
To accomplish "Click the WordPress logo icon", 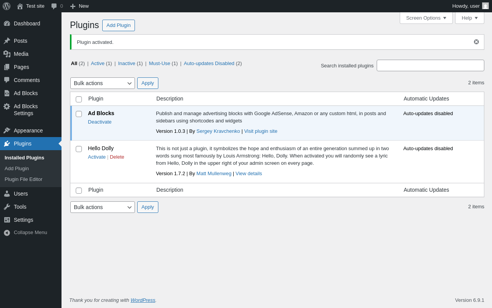I will [x=7, y=6].
